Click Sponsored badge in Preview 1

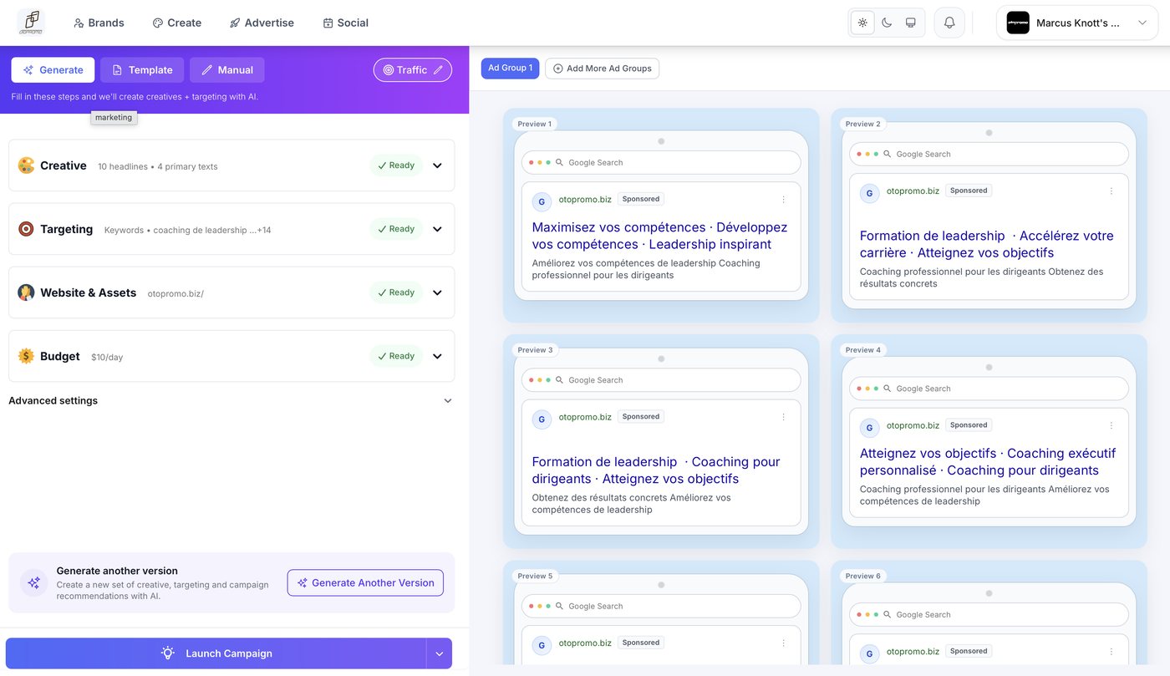click(641, 199)
